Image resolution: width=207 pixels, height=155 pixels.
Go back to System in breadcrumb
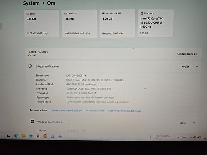[31, 3]
